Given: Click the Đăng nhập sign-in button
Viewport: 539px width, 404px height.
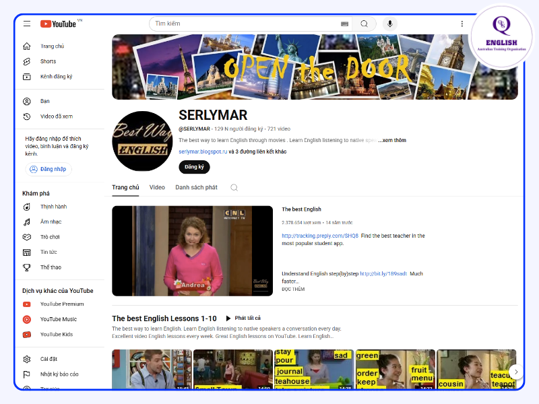Looking at the screenshot, I should coord(49,169).
